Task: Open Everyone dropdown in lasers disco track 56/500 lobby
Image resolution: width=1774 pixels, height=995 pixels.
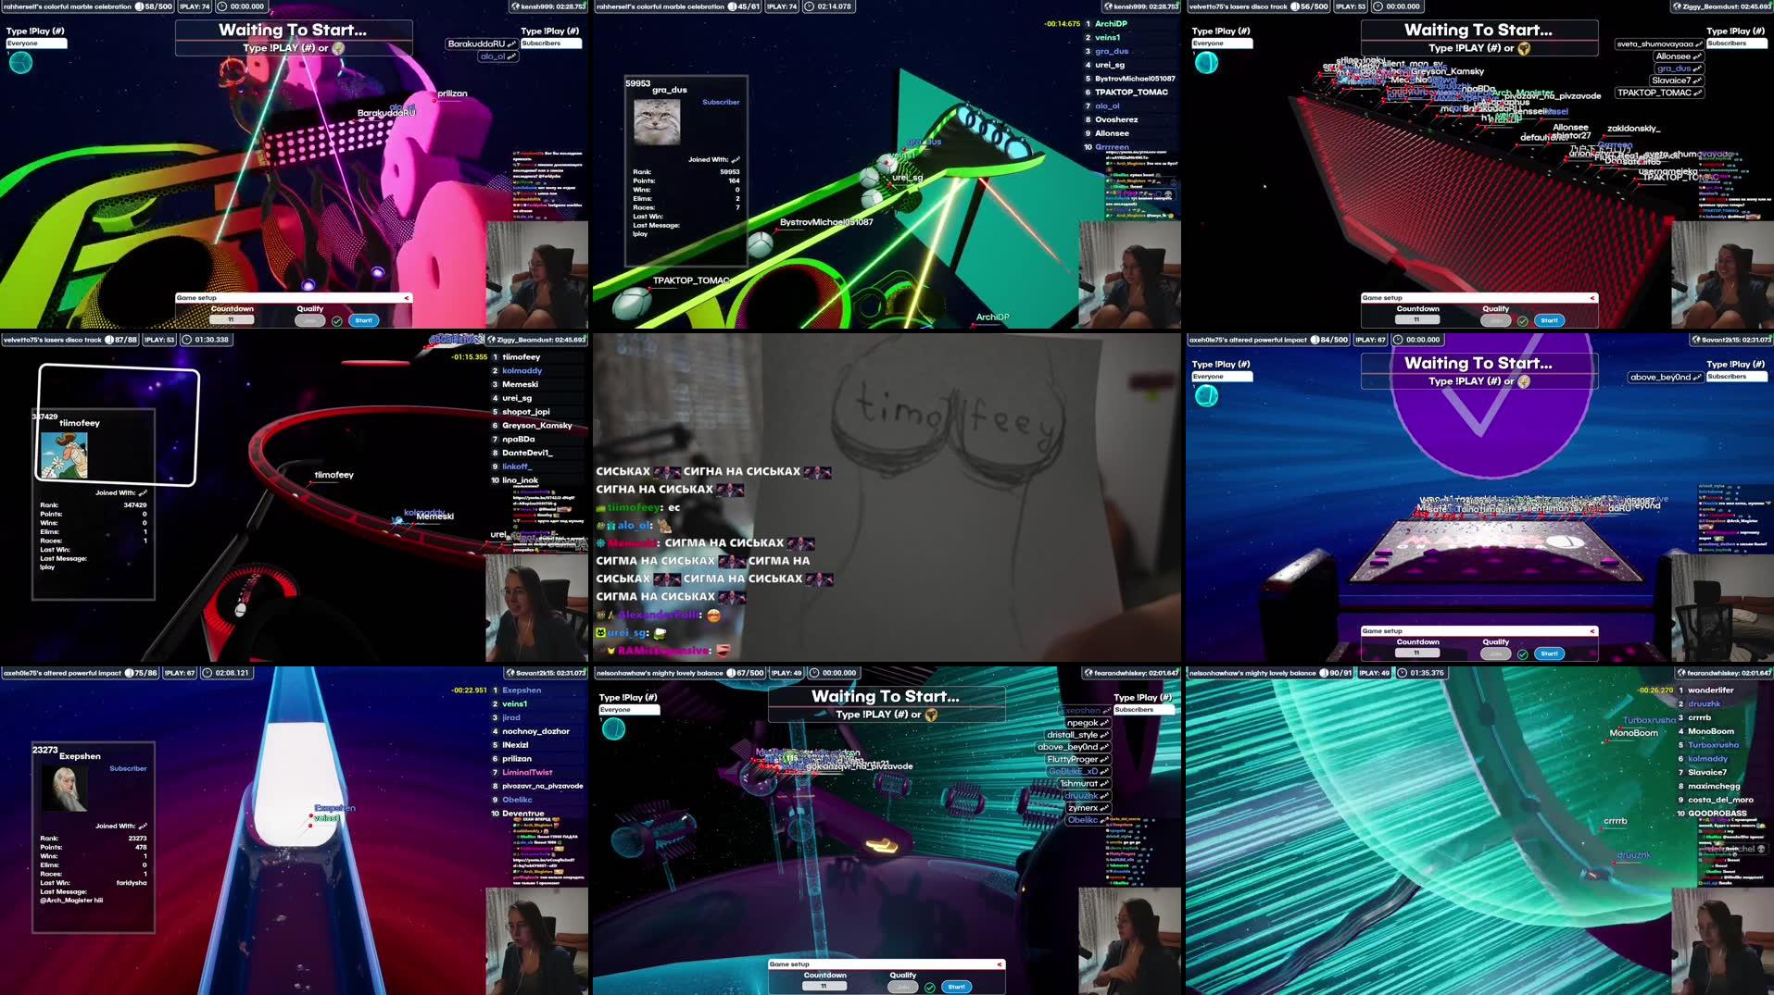Action: click(x=1222, y=44)
